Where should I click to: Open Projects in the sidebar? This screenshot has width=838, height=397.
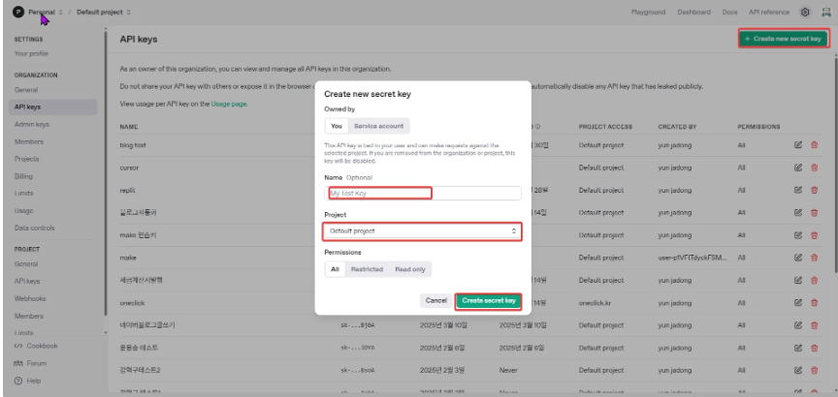coord(27,159)
